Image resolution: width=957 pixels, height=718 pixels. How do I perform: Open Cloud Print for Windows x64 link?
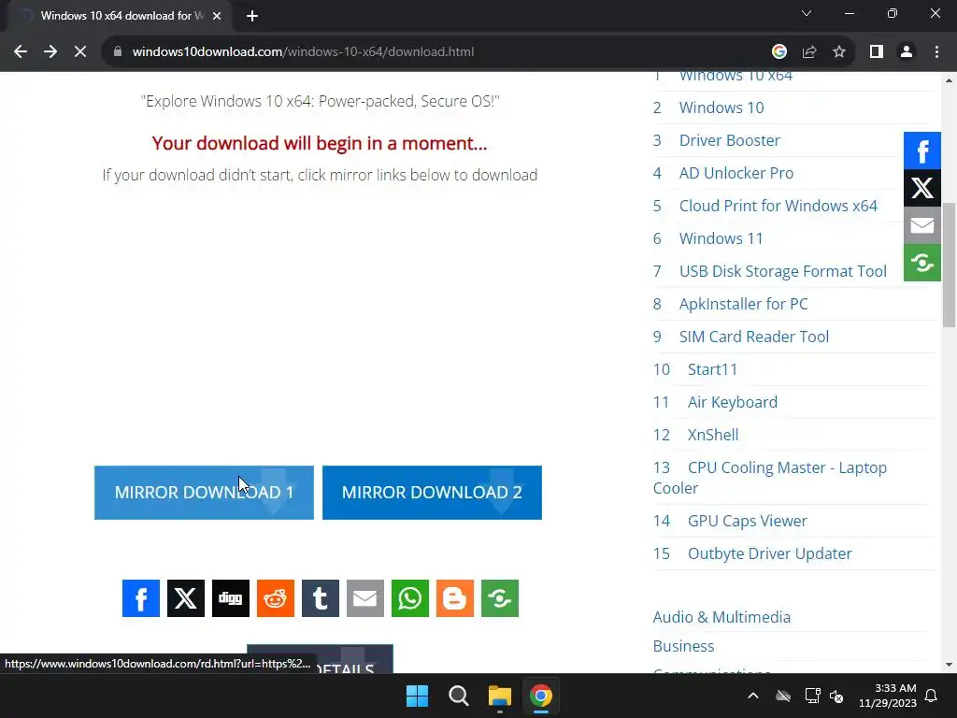(x=778, y=206)
